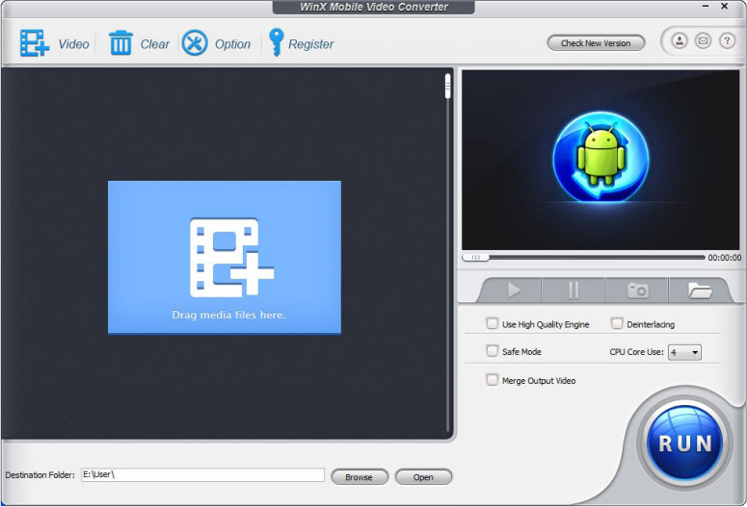
Task: Take a snapshot with camera icon
Action: 637,290
